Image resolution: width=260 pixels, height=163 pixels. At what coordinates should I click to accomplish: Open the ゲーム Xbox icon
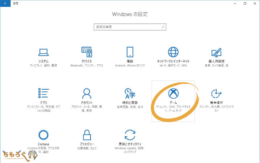click(173, 93)
